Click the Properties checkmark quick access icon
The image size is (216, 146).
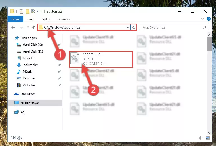pos(21,12)
